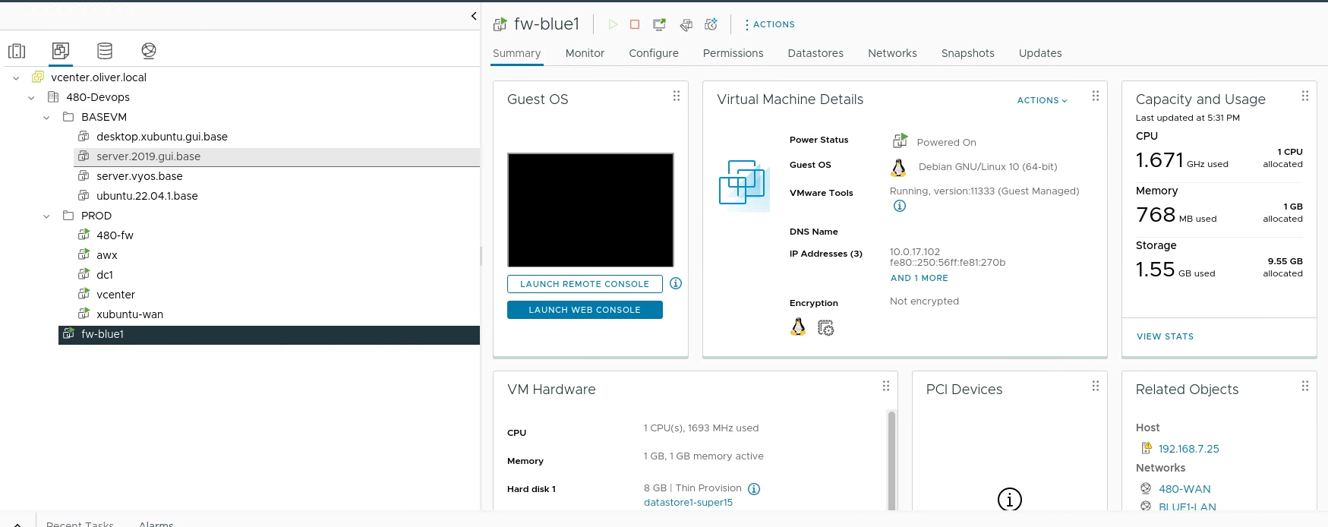This screenshot has width=1328, height=527.
Task: Edit VM settings toolbar icon
Action: click(686, 24)
